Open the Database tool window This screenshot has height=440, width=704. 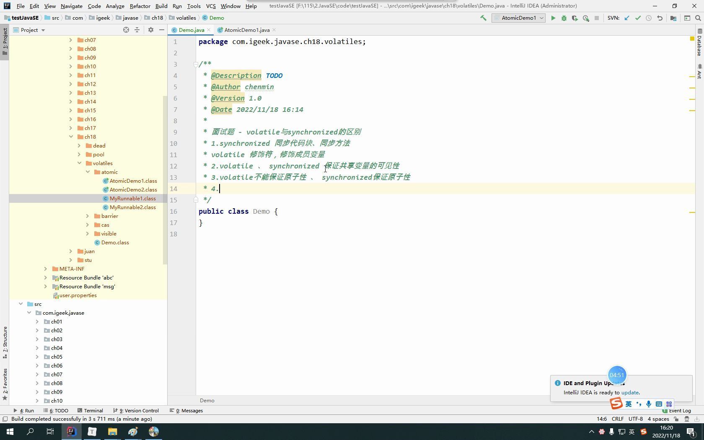(699, 42)
